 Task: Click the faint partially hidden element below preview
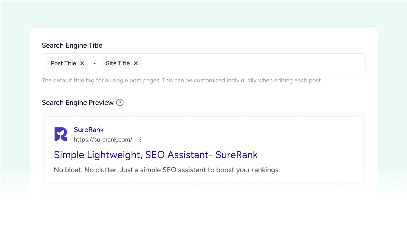click(62, 199)
